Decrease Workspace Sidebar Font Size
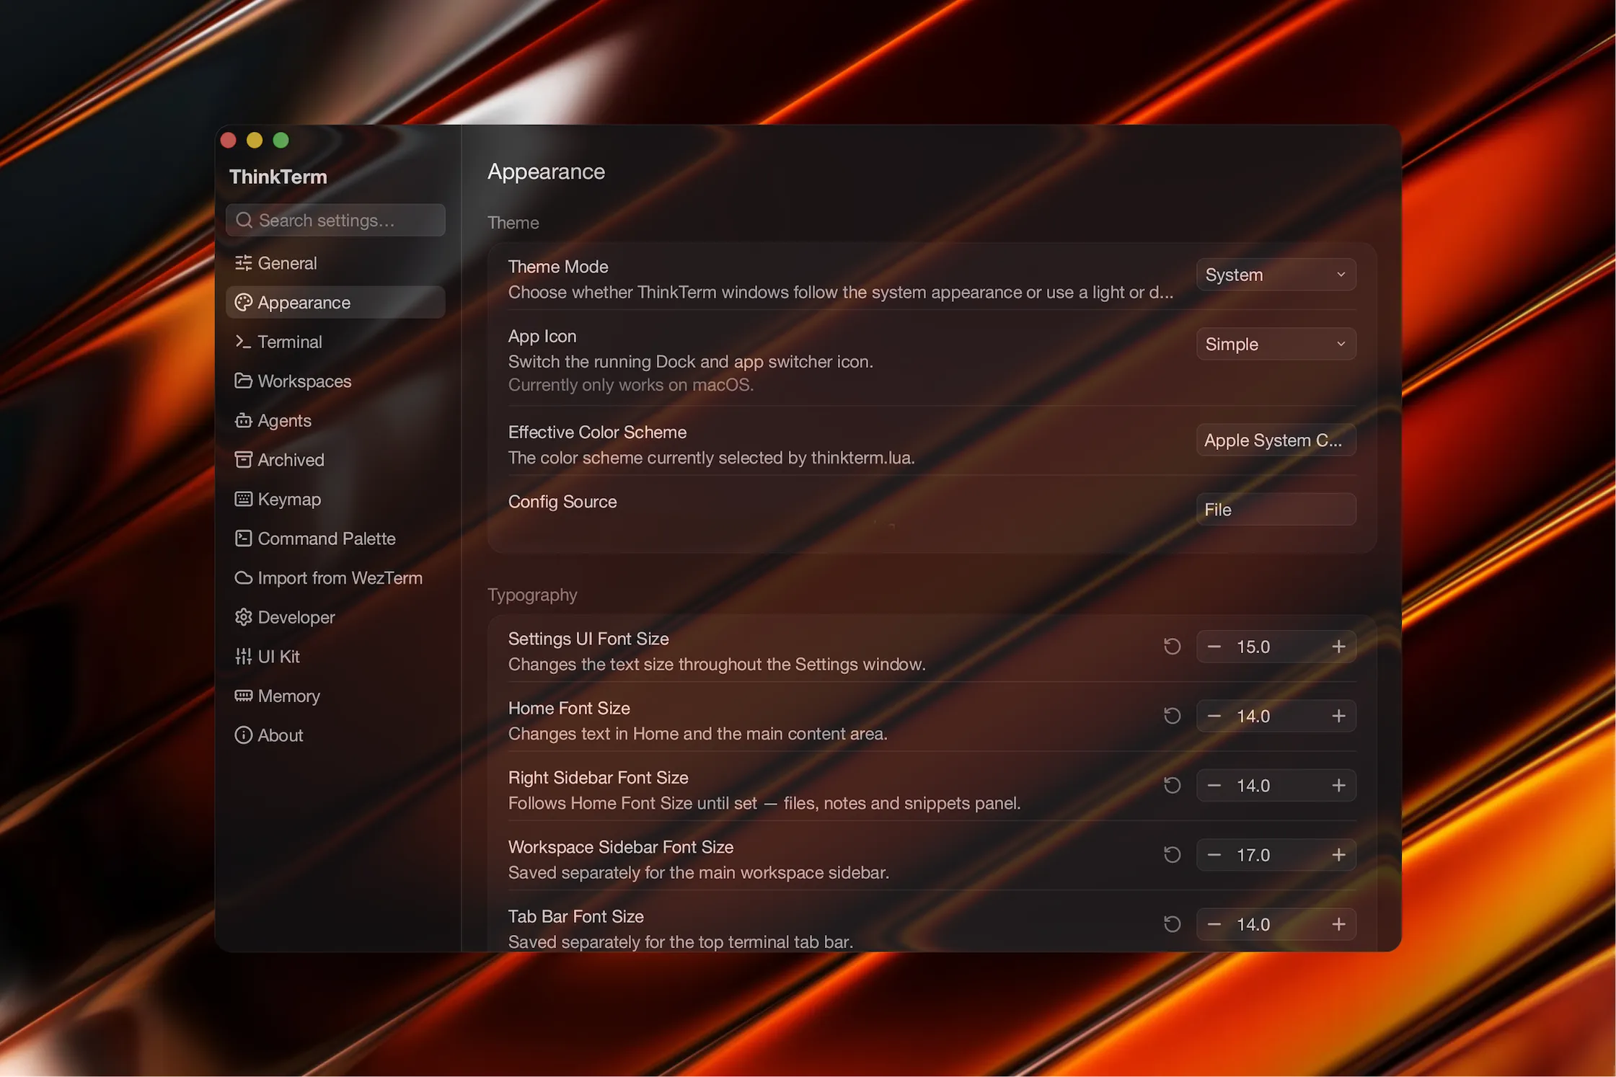1616x1077 pixels. (1214, 855)
